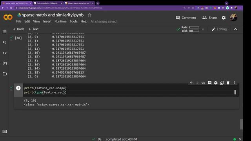Star the sparse matrix notebook
The image size is (251, 141).
click(x=89, y=15)
